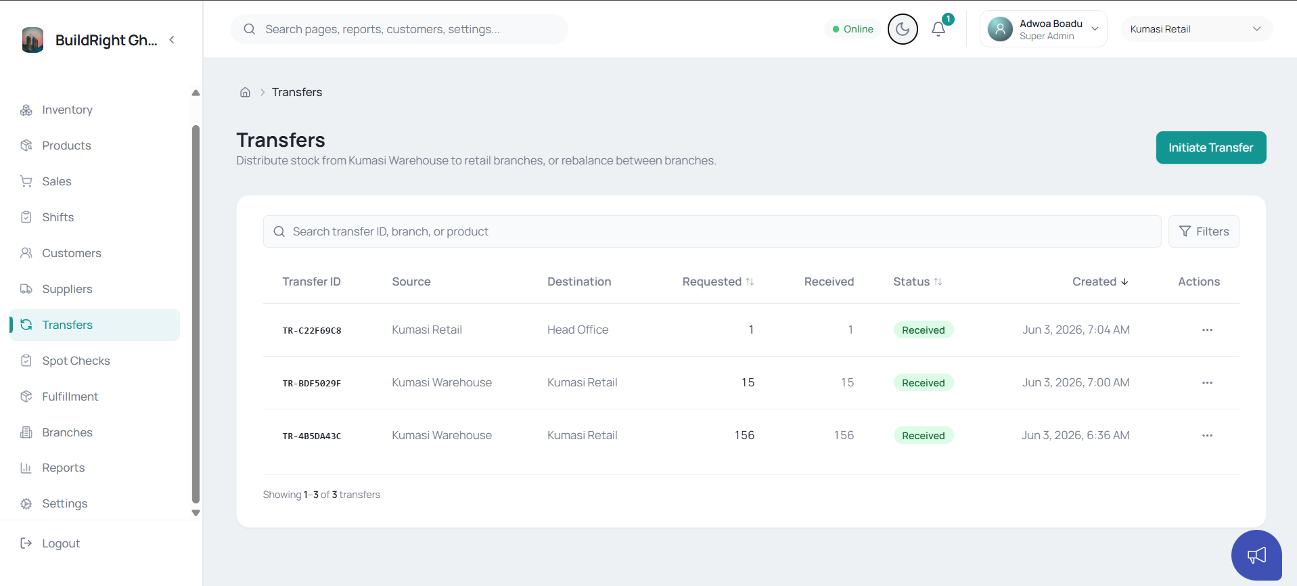Focus the transfer ID search field

pyautogui.click(x=712, y=231)
